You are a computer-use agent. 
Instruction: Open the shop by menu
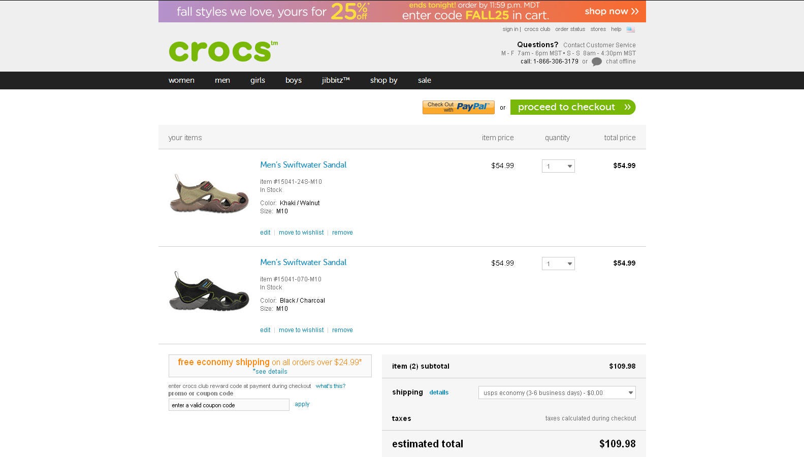click(x=384, y=80)
